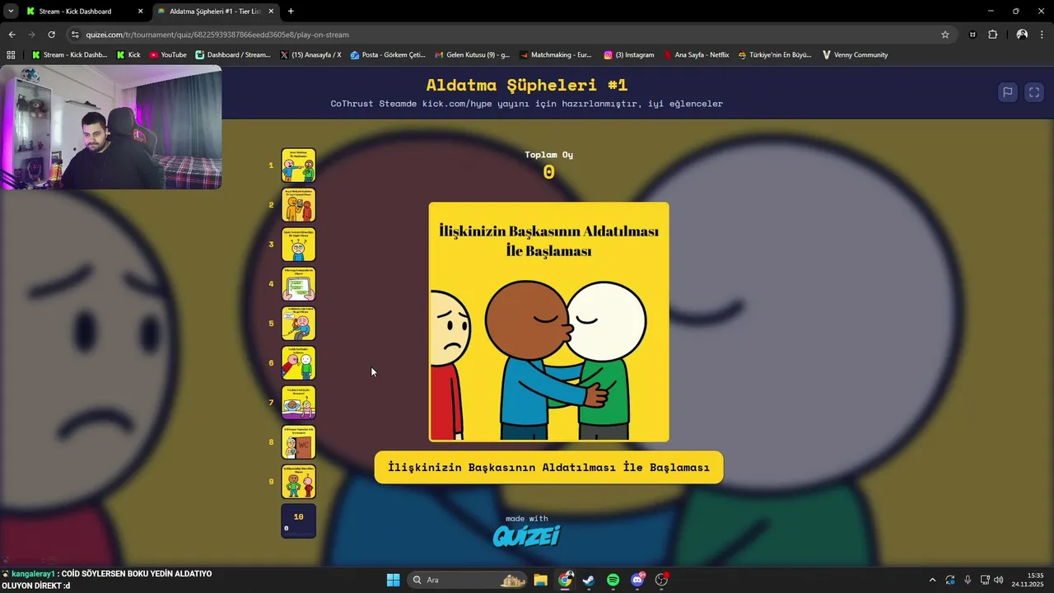Go back to the previous page
Viewport: 1054px width, 593px height.
pyautogui.click(x=12, y=35)
